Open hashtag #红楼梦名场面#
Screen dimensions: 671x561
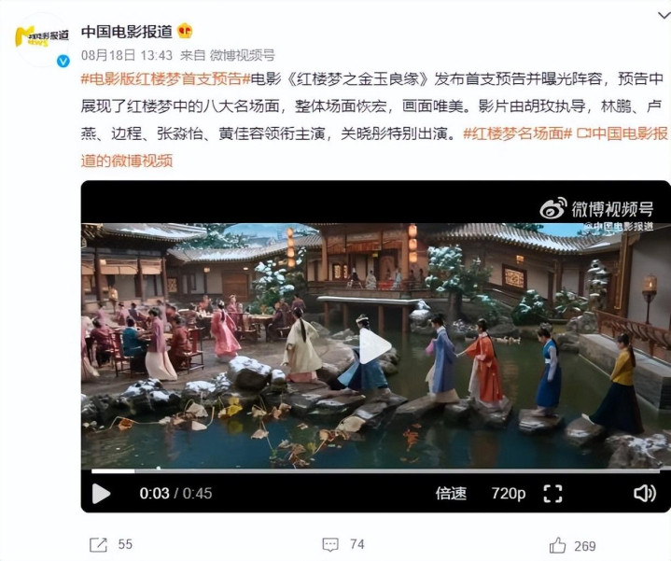[517, 133]
